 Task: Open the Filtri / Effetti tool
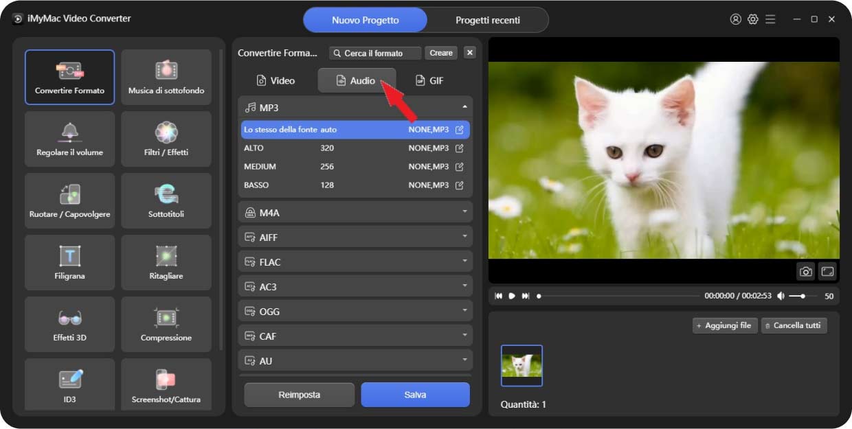tap(166, 139)
